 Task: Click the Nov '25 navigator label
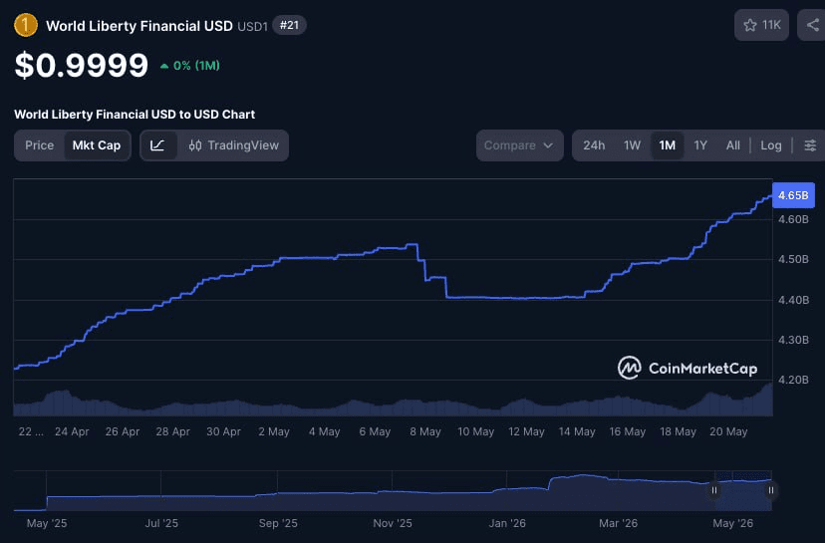pos(393,523)
